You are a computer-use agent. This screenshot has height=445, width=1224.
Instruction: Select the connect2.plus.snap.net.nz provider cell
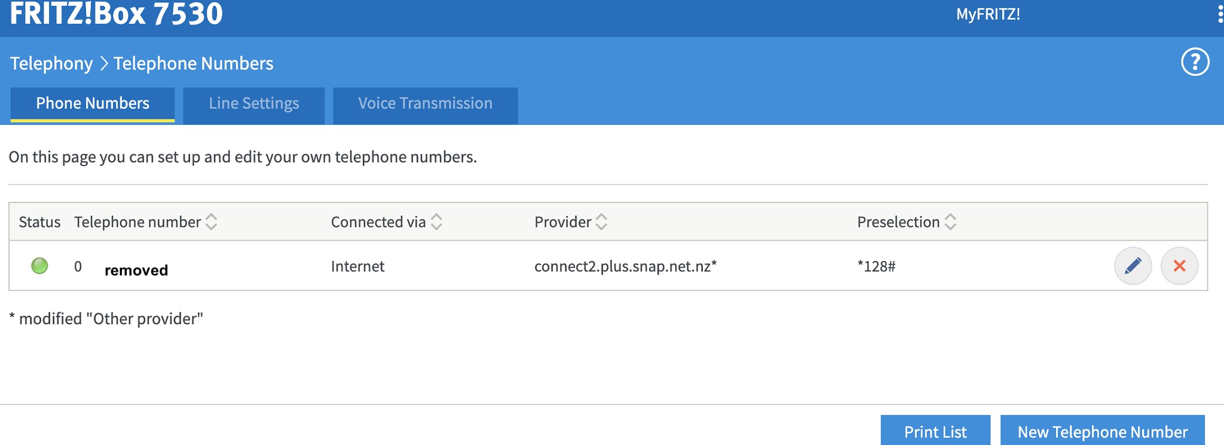click(x=625, y=266)
